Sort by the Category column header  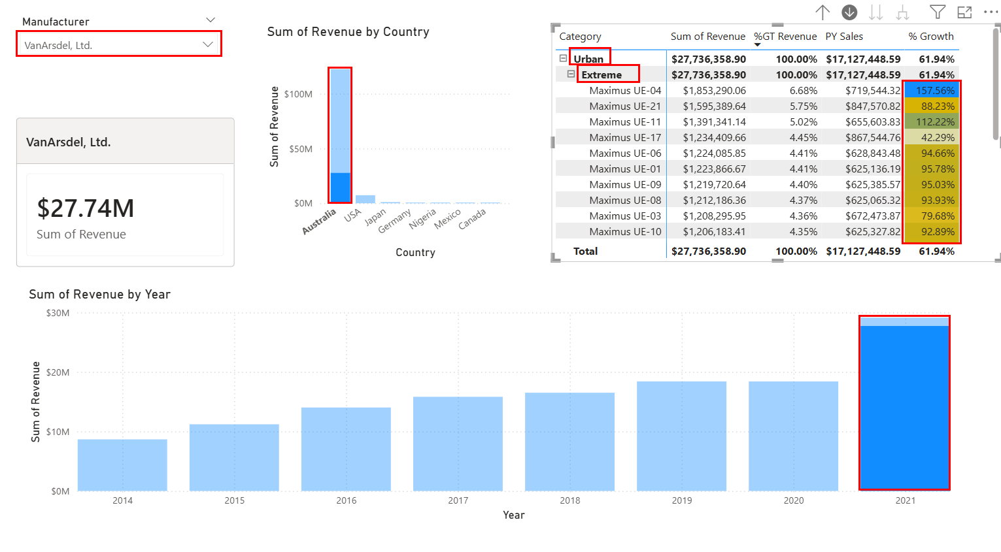[x=580, y=37]
